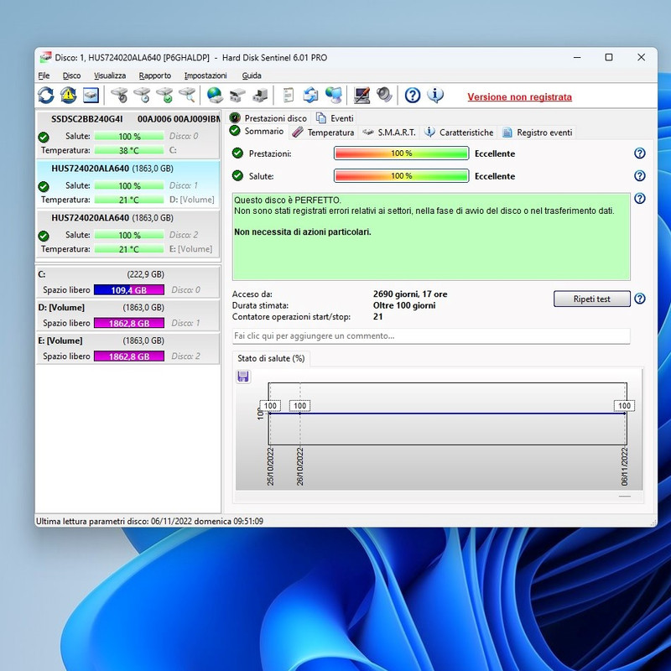
Task: Click the globe with disk toolbar icon
Action: click(215, 95)
